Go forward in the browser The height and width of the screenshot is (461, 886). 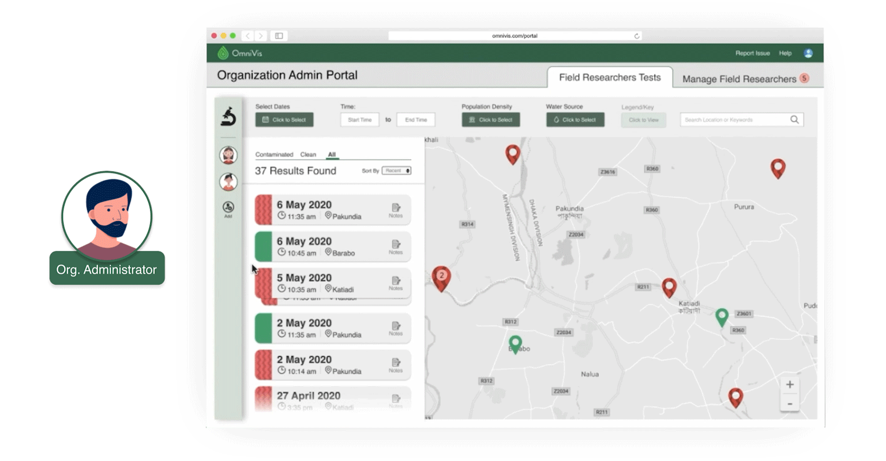pos(261,36)
